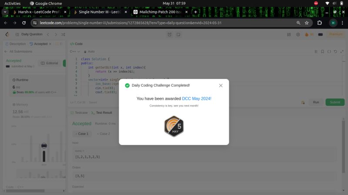The height and width of the screenshot is (195, 348).
Task: Go to previous question chevron
Action: (48, 35)
